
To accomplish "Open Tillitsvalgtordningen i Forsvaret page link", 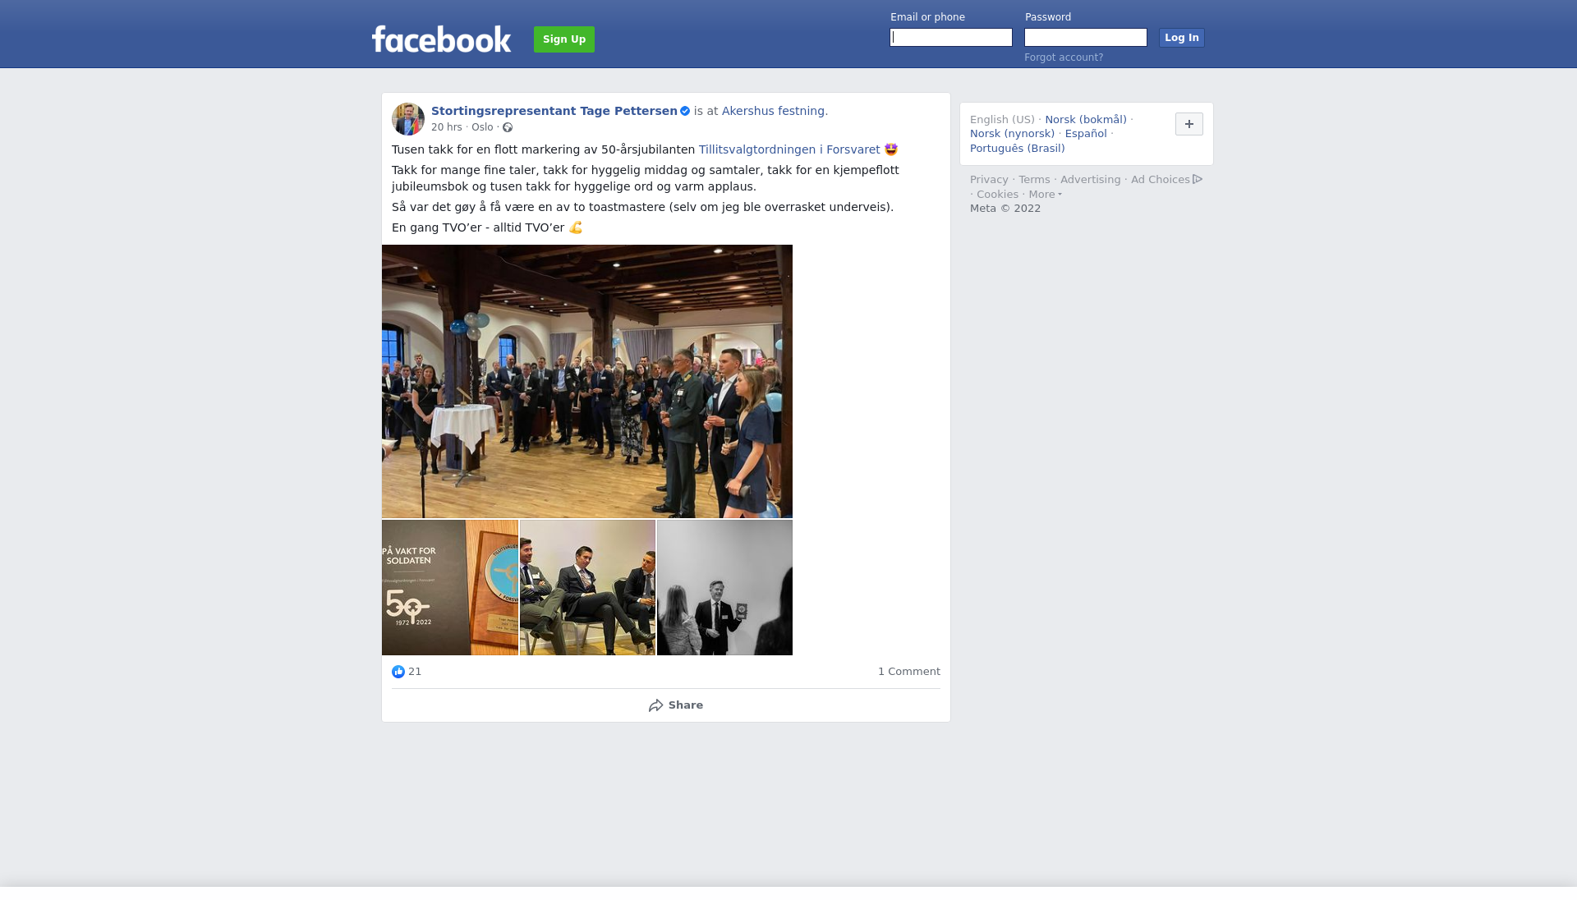I will pyautogui.click(x=789, y=149).
